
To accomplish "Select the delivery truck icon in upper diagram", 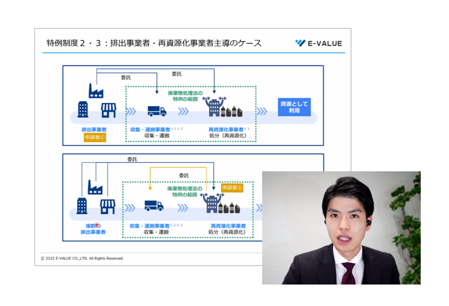I will [x=157, y=111].
